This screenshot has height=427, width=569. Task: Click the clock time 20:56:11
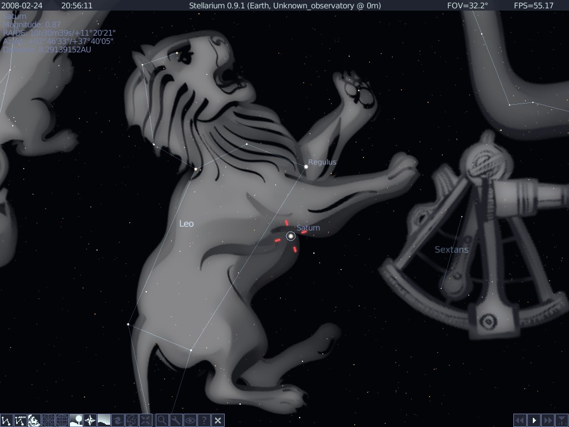coord(77,6)
